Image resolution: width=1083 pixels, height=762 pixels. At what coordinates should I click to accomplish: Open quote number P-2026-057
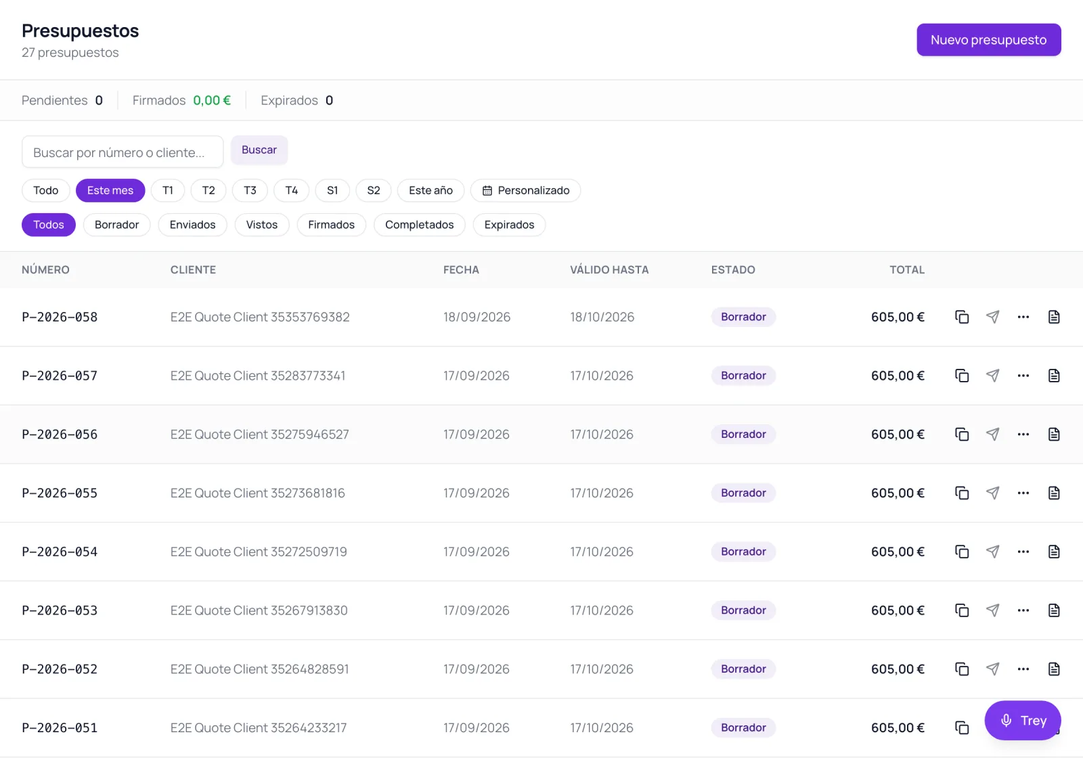click(x=60, y=376)
